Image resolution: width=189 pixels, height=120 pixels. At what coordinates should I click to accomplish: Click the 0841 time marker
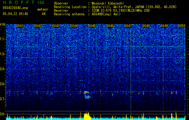pyautogui.click(x=20, y=26)
